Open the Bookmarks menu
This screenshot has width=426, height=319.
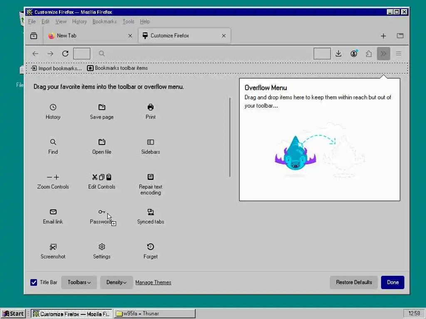point(104,22)
